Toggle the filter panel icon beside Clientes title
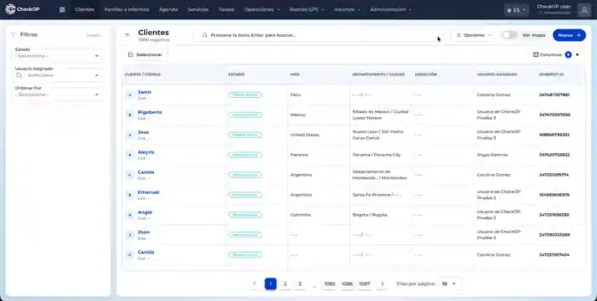Image resolution: width=597 pixels, height=301 pixels. pyautogui.click(x=127, y=35)
